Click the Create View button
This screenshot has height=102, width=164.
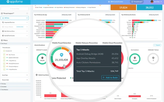(15, 9)
